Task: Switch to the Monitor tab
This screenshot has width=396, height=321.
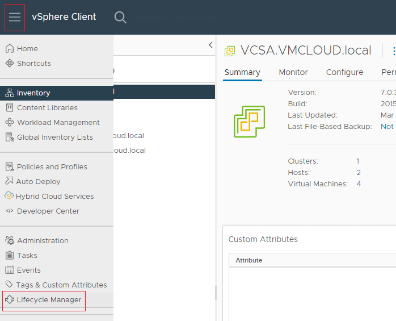Action: click(x=293, y=72)
